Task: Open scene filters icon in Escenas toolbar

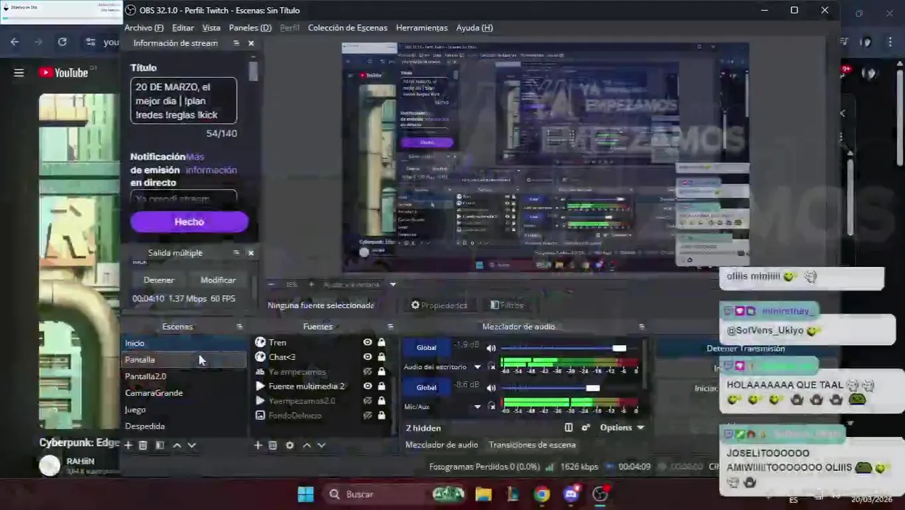Action: pyautogui.click(x=160, y=446)
